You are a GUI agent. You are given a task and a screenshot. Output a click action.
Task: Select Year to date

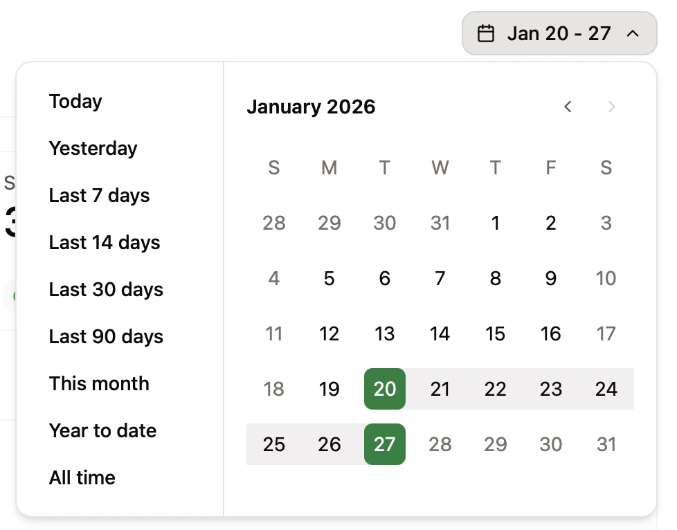pos(102,430)
